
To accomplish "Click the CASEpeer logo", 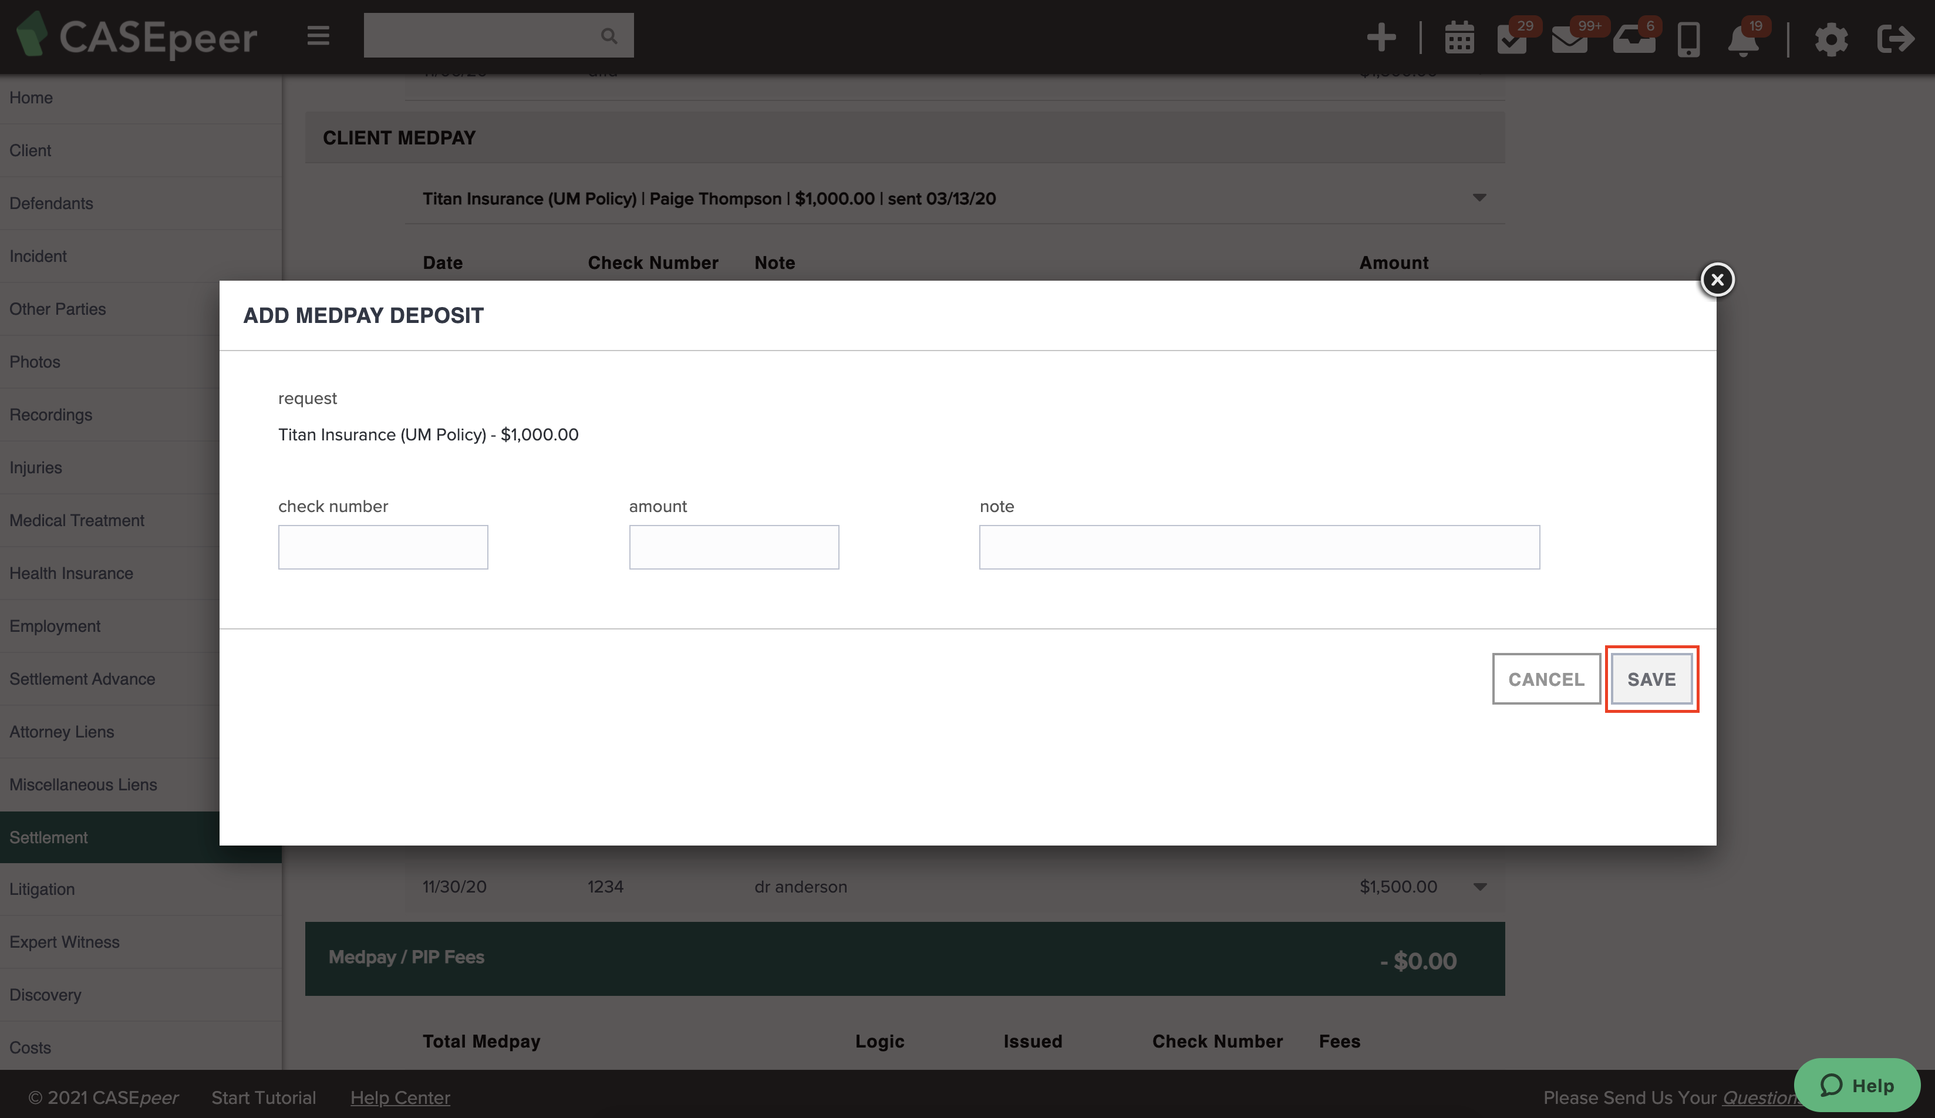I will [137, 35].
